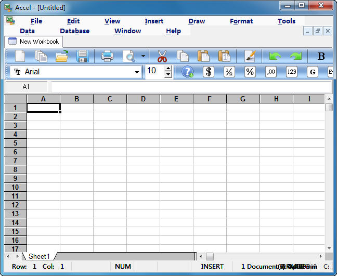Click the New document icon
This screenshot has width=337, height=276.
[x=20, y=56]
